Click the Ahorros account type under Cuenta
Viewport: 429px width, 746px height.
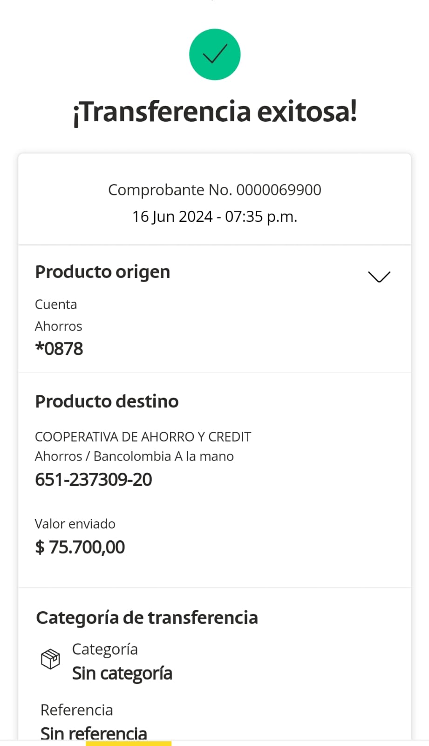59,326
